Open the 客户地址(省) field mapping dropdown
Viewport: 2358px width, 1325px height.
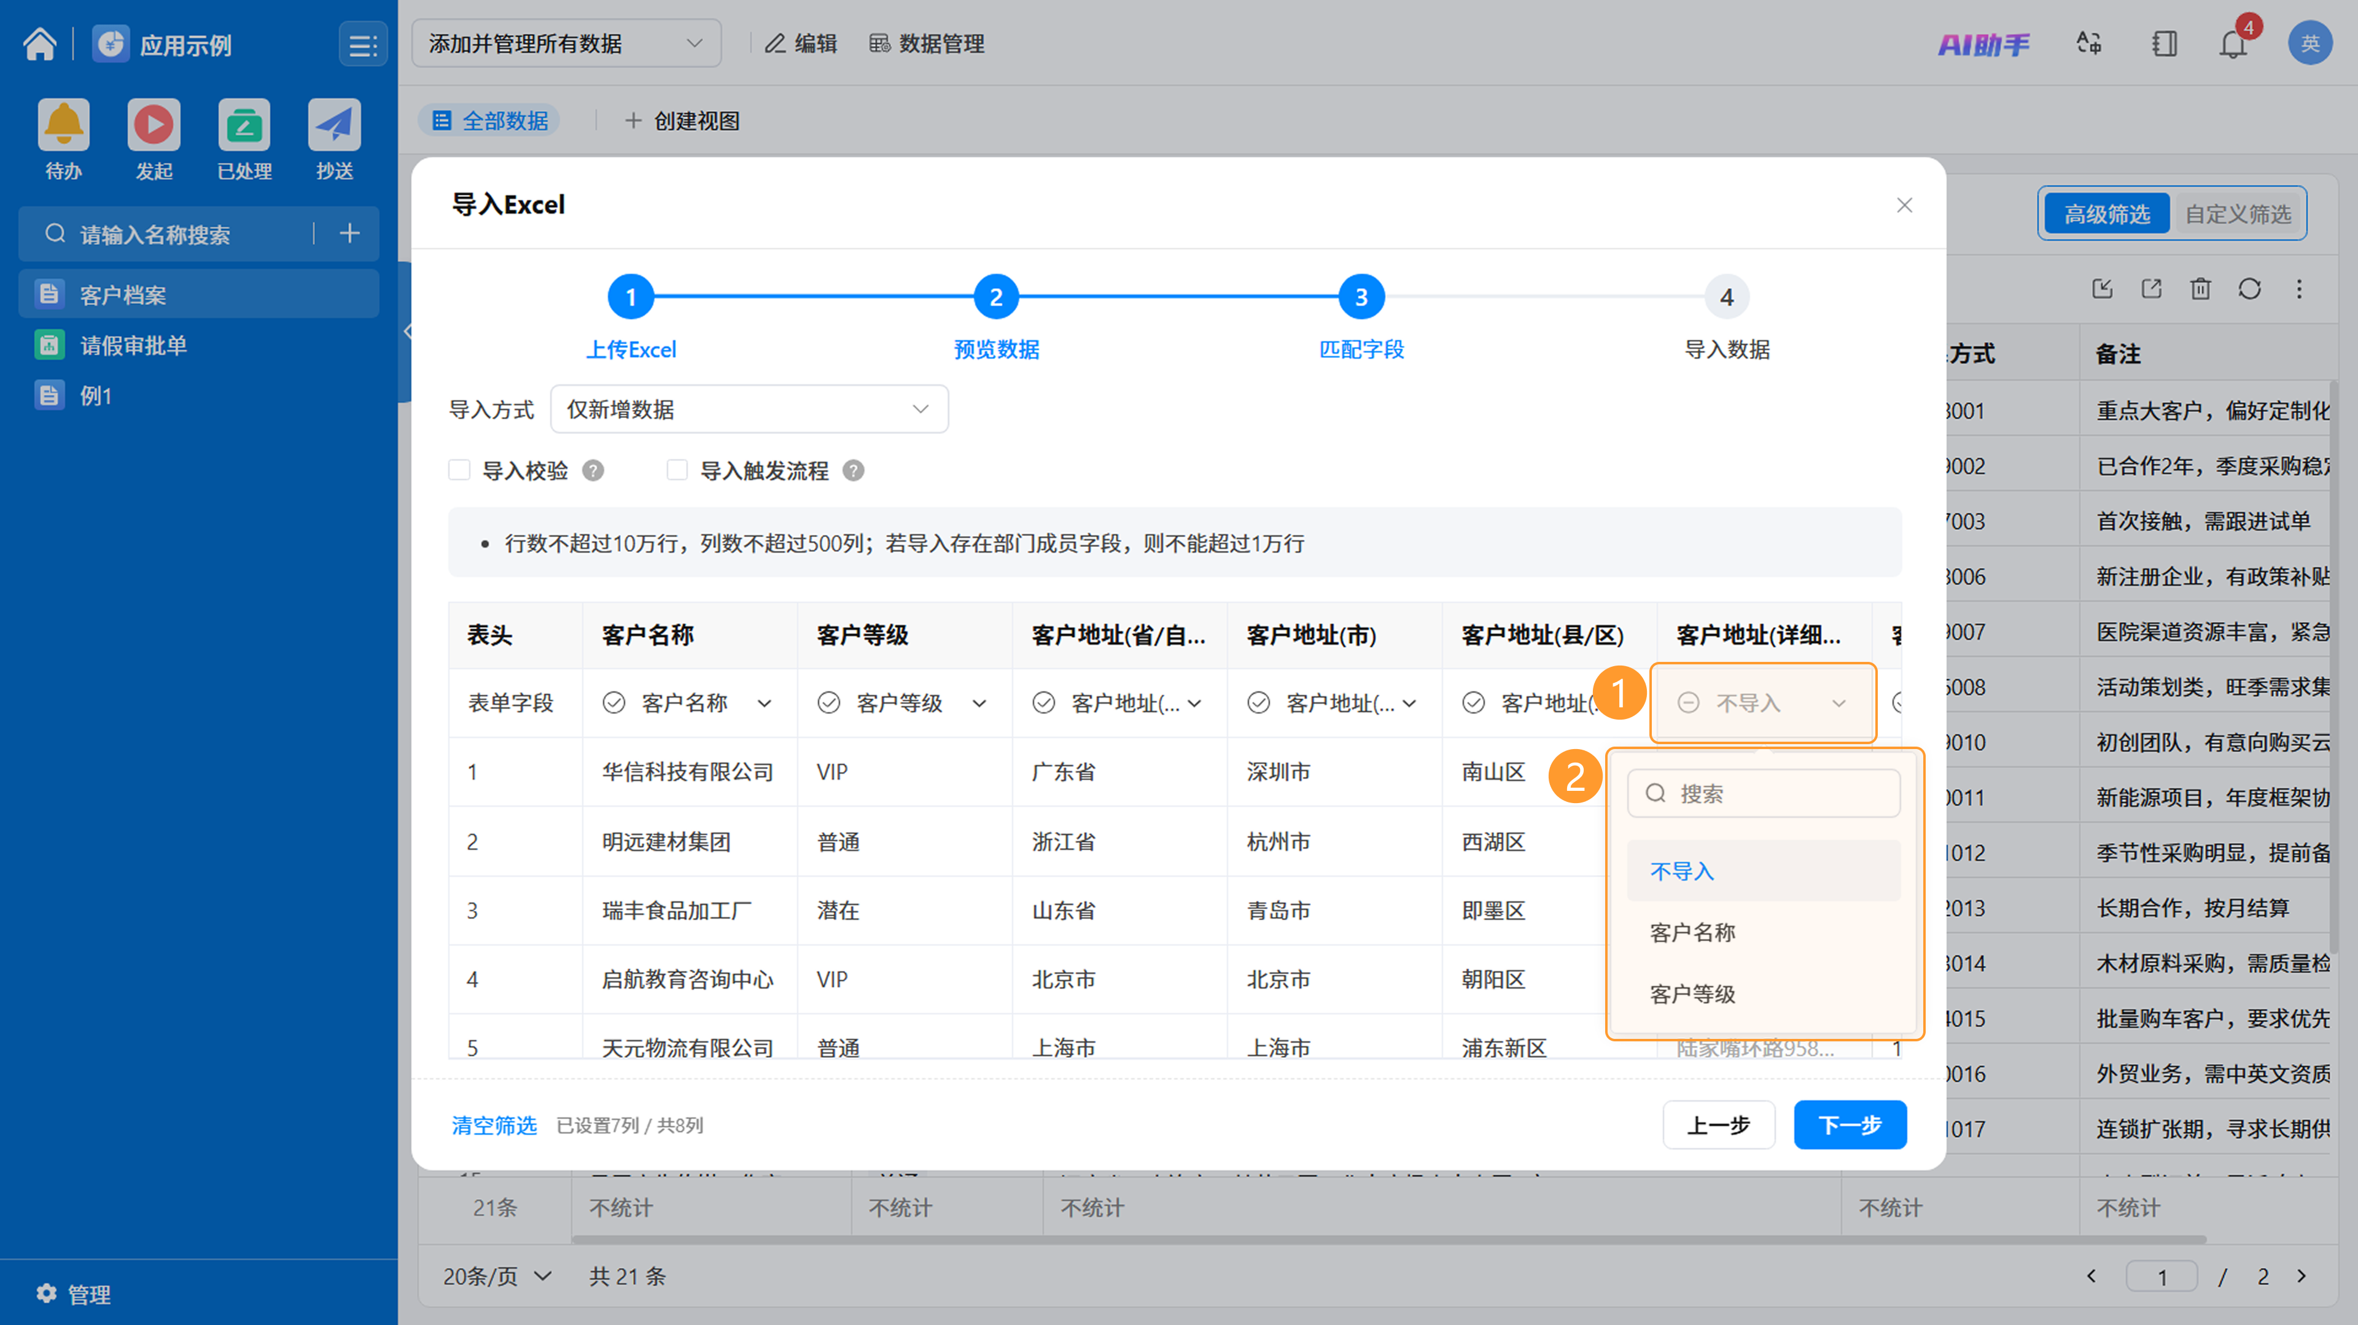[1118, 703]
